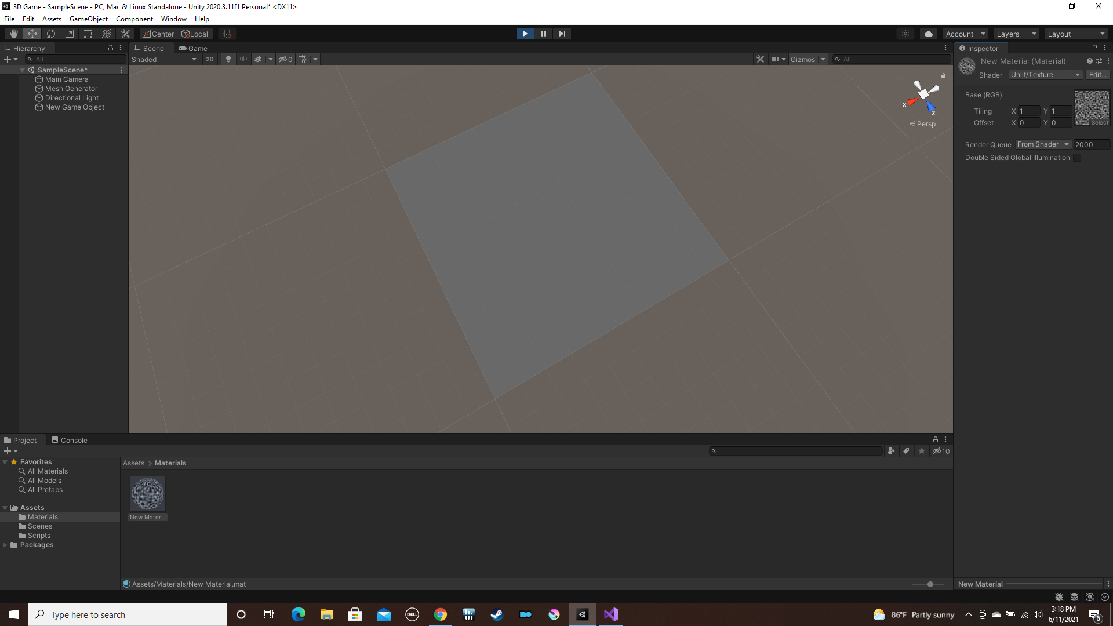Open the Gizmos dropdown arrow
1113x626 pixels.
pos(823,59)
